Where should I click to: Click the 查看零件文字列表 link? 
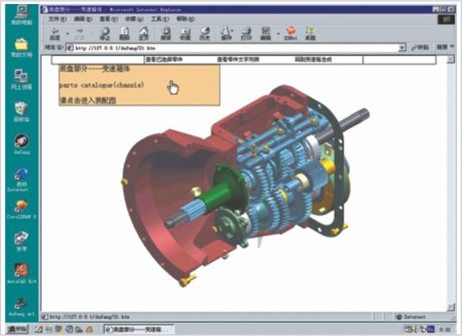tap(238, 60)
